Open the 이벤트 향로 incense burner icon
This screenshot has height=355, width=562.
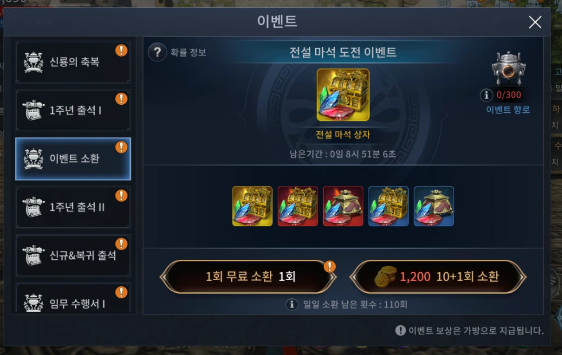click(508, 68)
